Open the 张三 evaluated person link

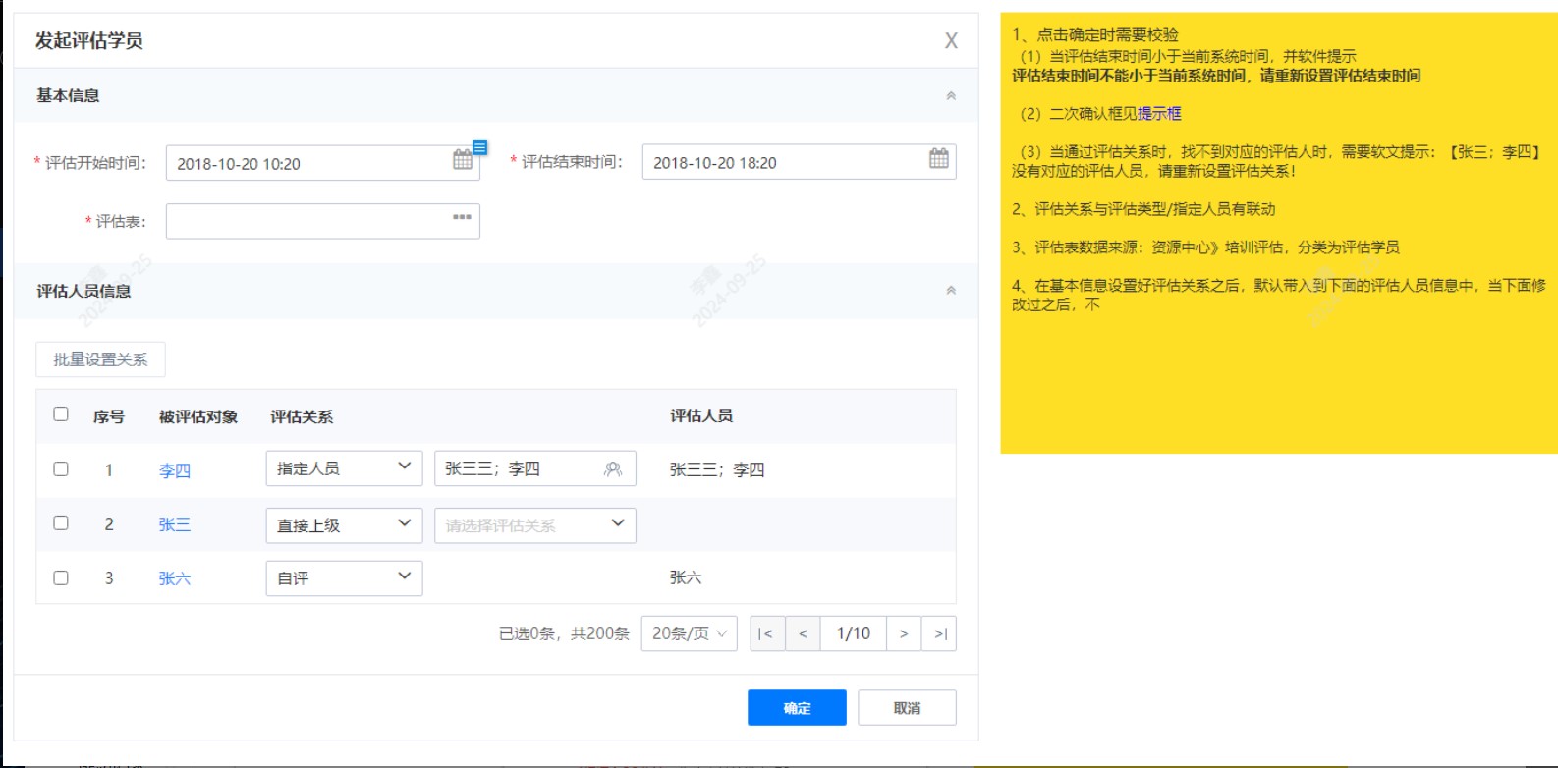pos(174,525)
